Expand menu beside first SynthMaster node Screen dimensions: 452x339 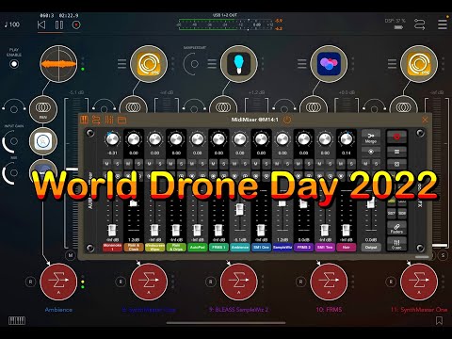pyautogui.click(x=121, y=64)
